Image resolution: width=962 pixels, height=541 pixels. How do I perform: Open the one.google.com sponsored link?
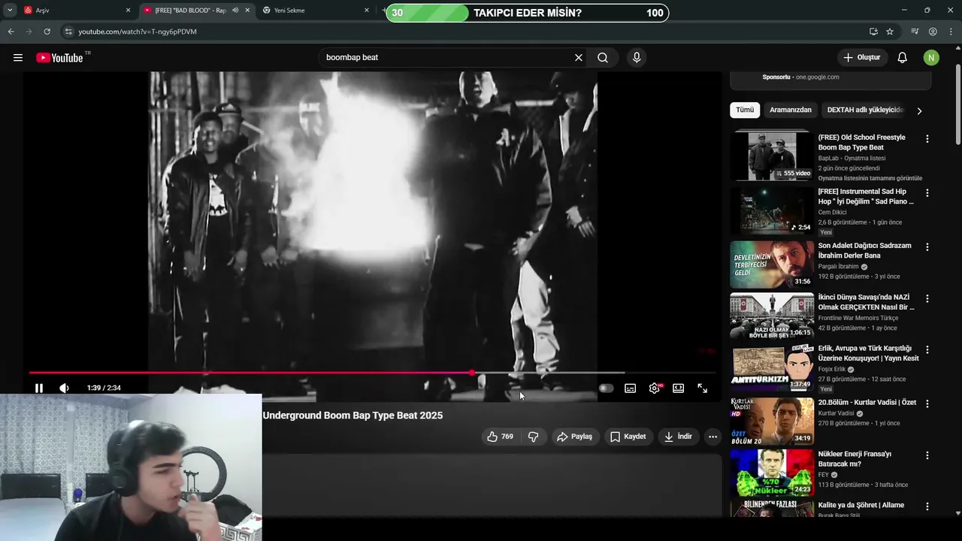point(818,77)
